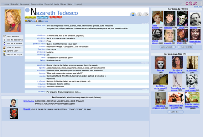Click the report as bogus icon

tap(5, 54)
